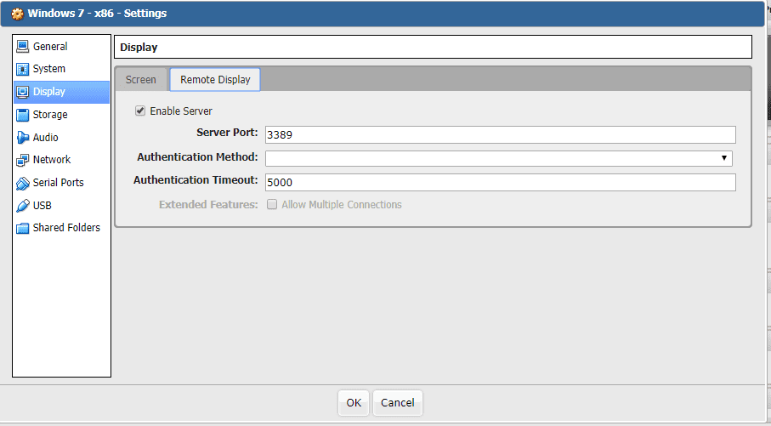Expand the Authentication Method dropdown arrow
Viewport: 771px width, 426px height.
[724, 158]
